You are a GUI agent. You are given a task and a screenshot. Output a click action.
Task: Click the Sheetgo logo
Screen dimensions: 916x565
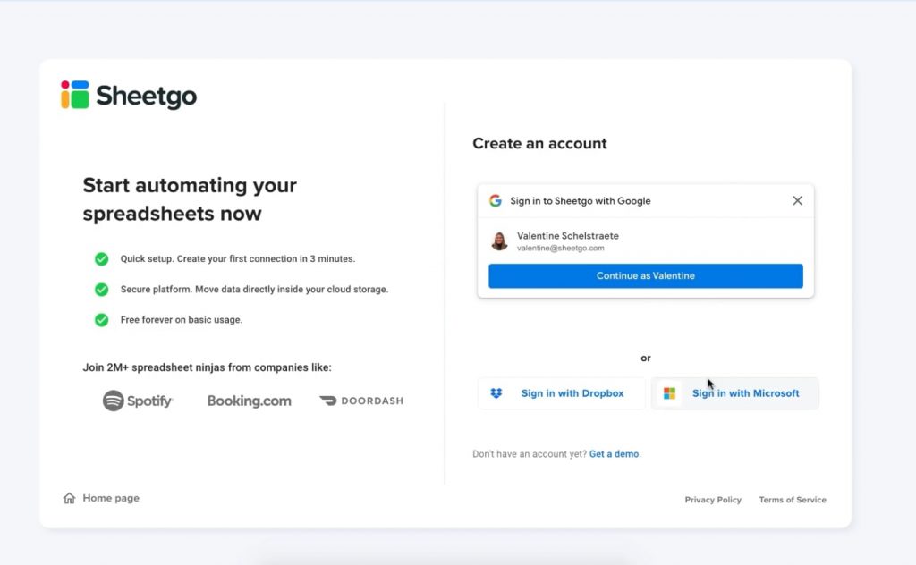point(129,95)
